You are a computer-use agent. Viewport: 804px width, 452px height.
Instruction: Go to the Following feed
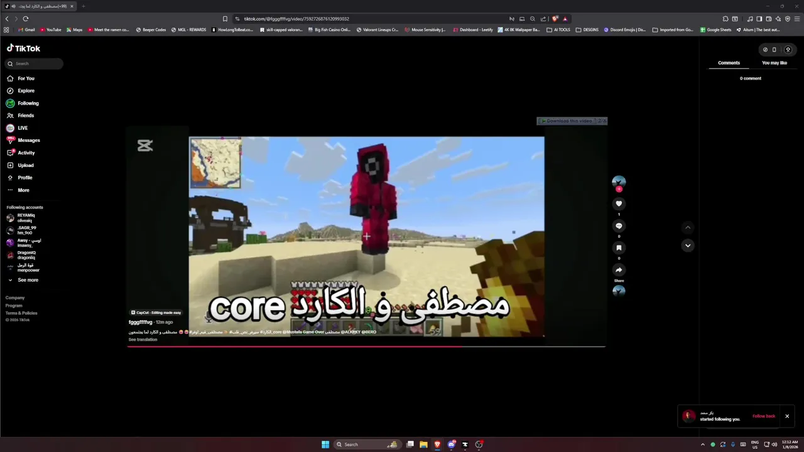point(23,103)
